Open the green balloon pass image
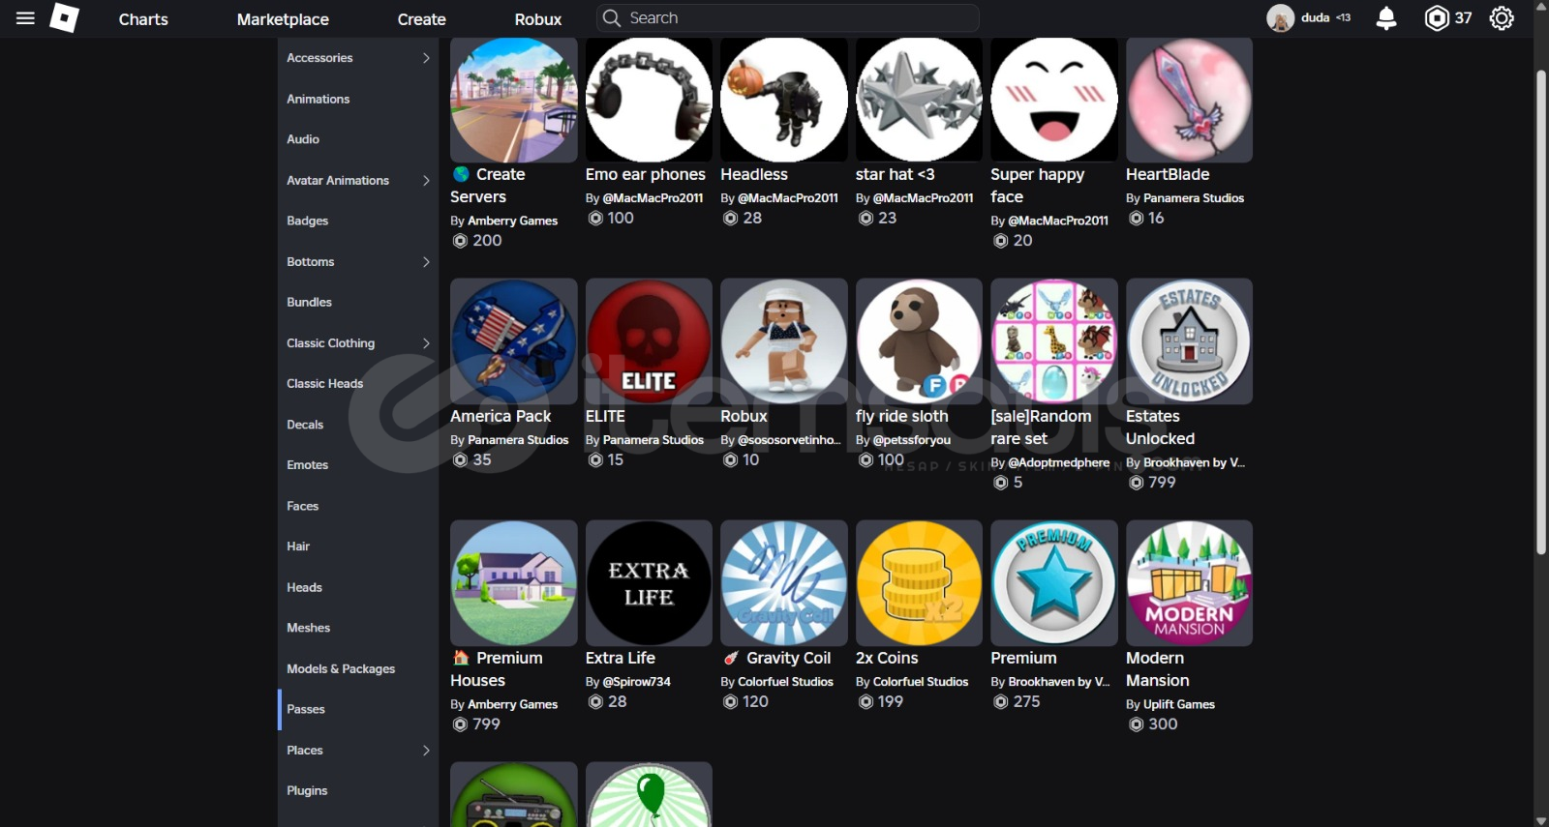Screen dimensions: 1549x827 (649, 794)
